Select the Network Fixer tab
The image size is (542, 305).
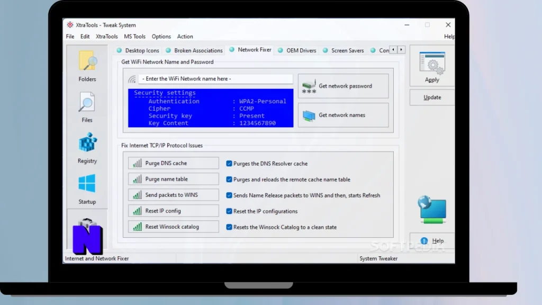point(250,50)
